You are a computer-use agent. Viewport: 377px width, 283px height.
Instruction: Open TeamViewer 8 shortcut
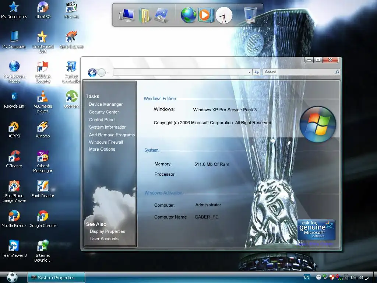pos(14,249)
